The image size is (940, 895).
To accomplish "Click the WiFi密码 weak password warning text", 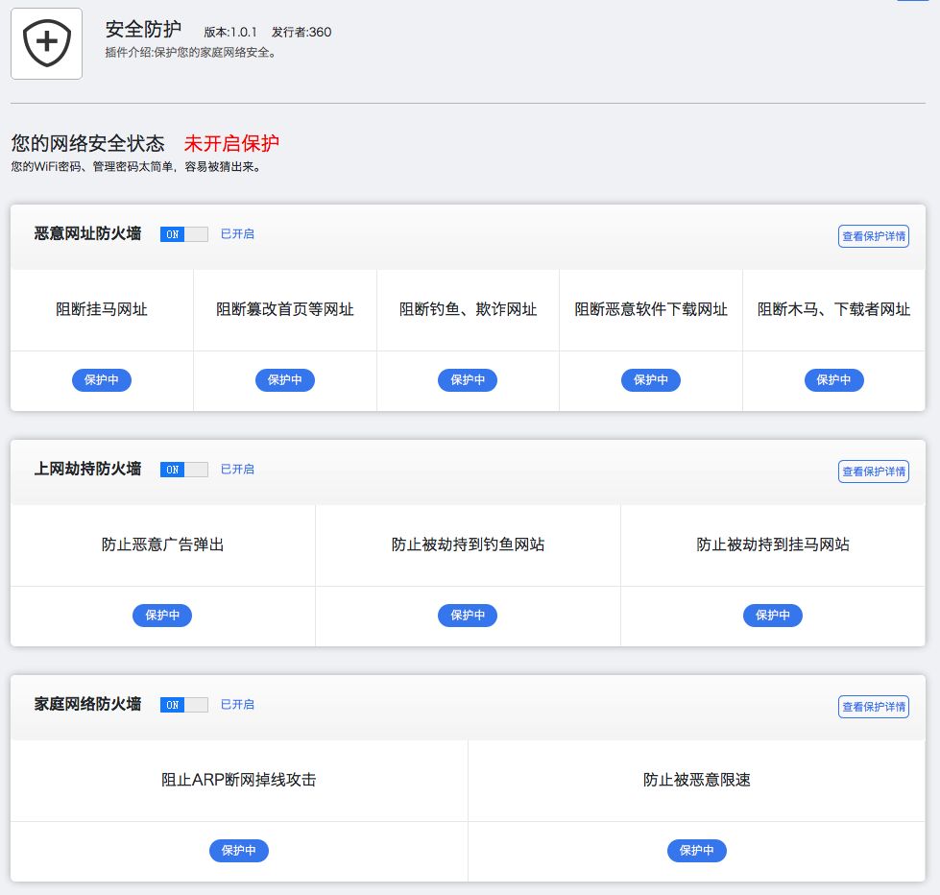I will (136, 167).
